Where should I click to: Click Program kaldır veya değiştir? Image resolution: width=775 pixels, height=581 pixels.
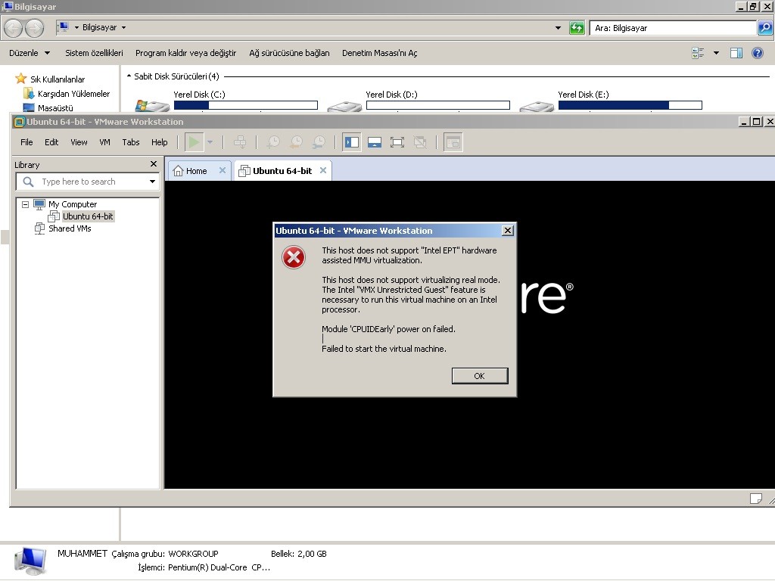click(x=186, y=53)
